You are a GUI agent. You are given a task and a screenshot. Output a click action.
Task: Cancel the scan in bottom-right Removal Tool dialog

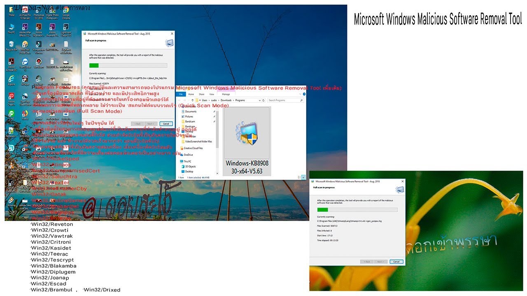pyautogui.click(x=396, y=261)
